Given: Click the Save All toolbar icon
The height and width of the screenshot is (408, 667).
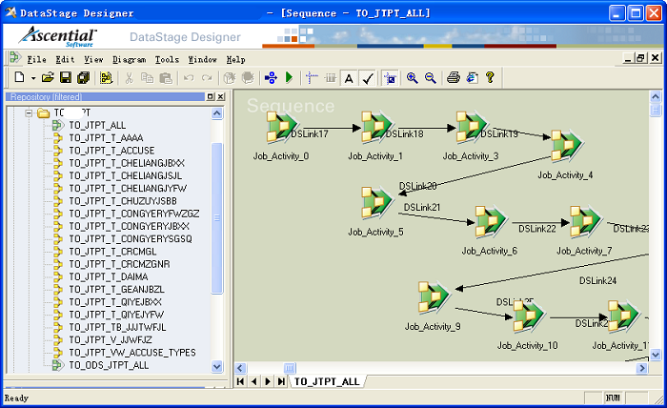Looking at the screenshot, I should point(84,77).
